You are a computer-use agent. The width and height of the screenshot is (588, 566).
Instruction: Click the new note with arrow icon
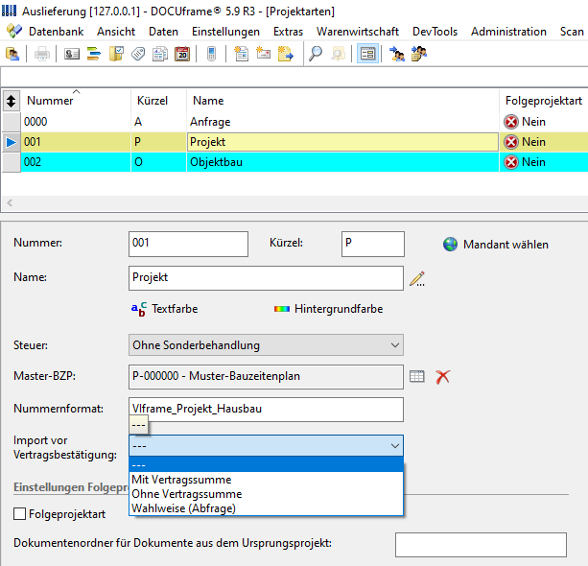click(286, 54)
